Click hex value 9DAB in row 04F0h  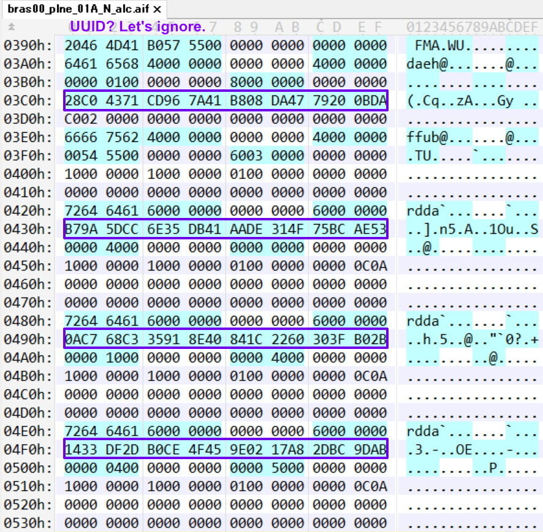(x=370, y=450)
